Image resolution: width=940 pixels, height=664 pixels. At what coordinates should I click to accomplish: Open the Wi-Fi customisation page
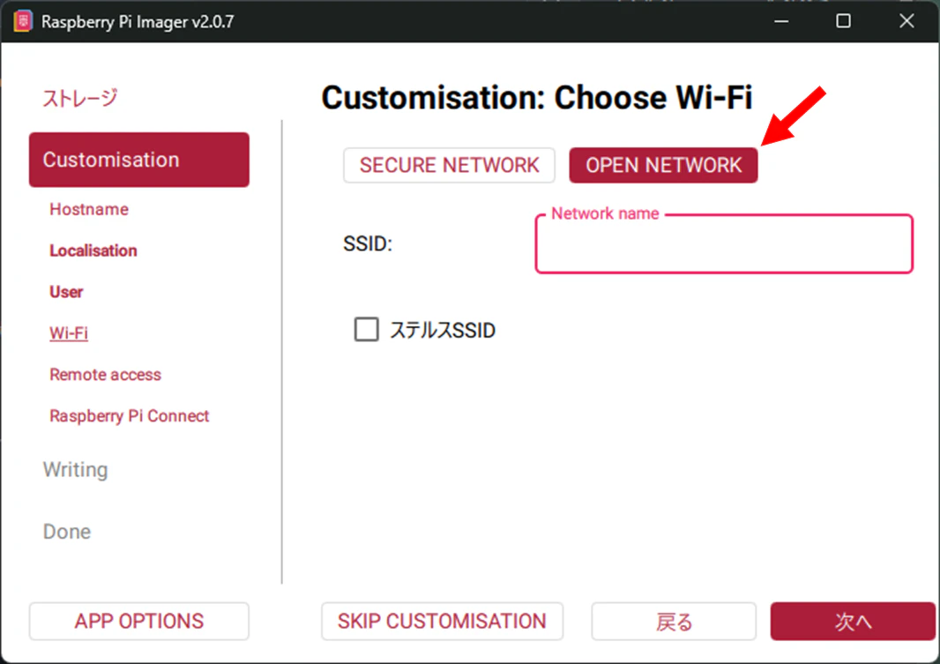tap(69, 333)
